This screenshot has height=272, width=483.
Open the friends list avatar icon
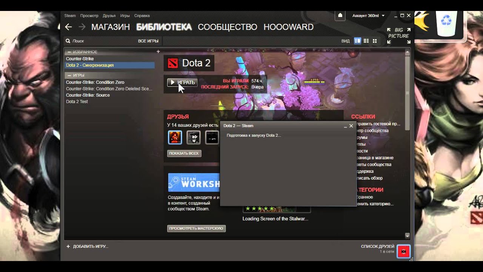pos(403,251)
